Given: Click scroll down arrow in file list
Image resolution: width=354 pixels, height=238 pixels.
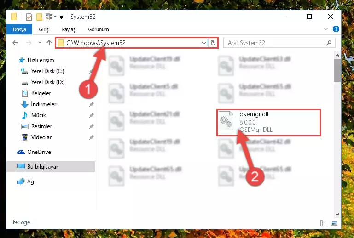Looking at the screenshot, I should [337, 215].
